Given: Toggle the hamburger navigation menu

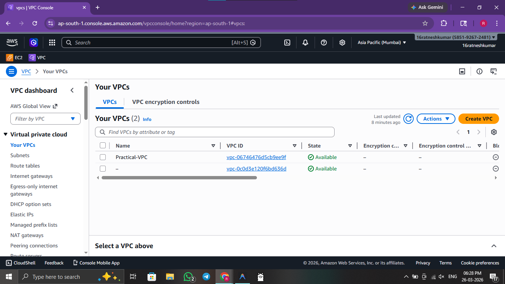Looking at the screenshot, I should pyautogui.click(x=11, y=71).
